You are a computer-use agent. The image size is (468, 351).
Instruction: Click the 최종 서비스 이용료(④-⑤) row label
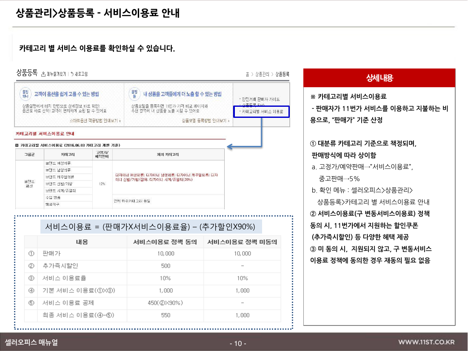click(x=78, y=315)
